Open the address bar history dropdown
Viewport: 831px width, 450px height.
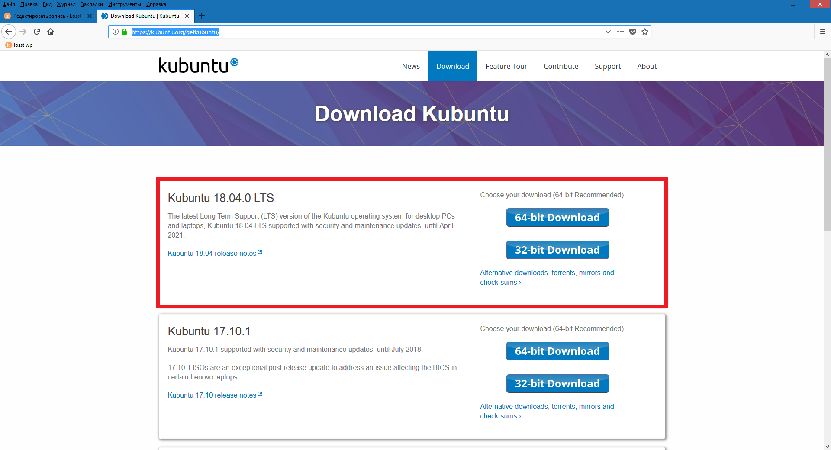(608, 32)
